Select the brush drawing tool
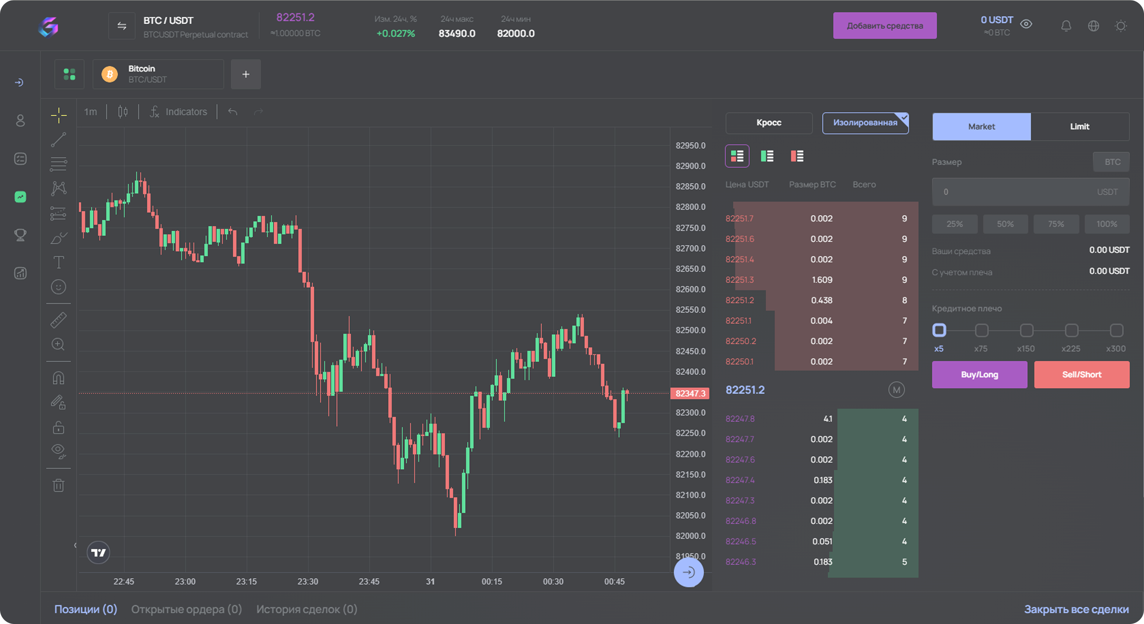Screen dimensions: 1144x624 [59, 238]
